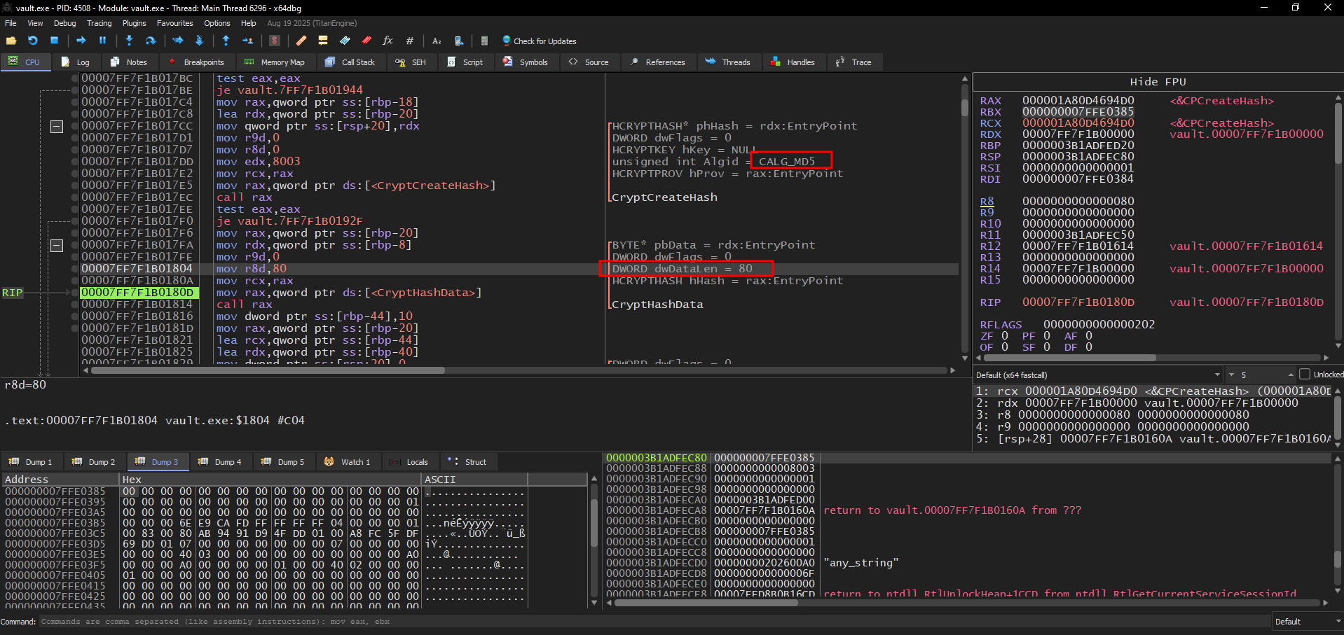Click Check for Updates
The height and width of the screenshot is (635, 1344).
539,41
